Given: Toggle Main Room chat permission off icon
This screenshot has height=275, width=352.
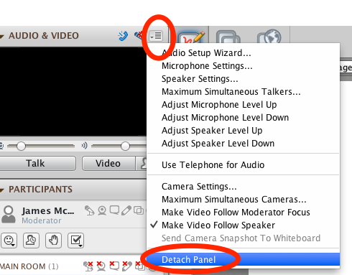Looking at the screenshot, I should [x=114, y=266].
